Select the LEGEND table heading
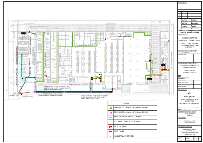The height and width of the screenshot is (143, 203). click(x=125, y=103)
